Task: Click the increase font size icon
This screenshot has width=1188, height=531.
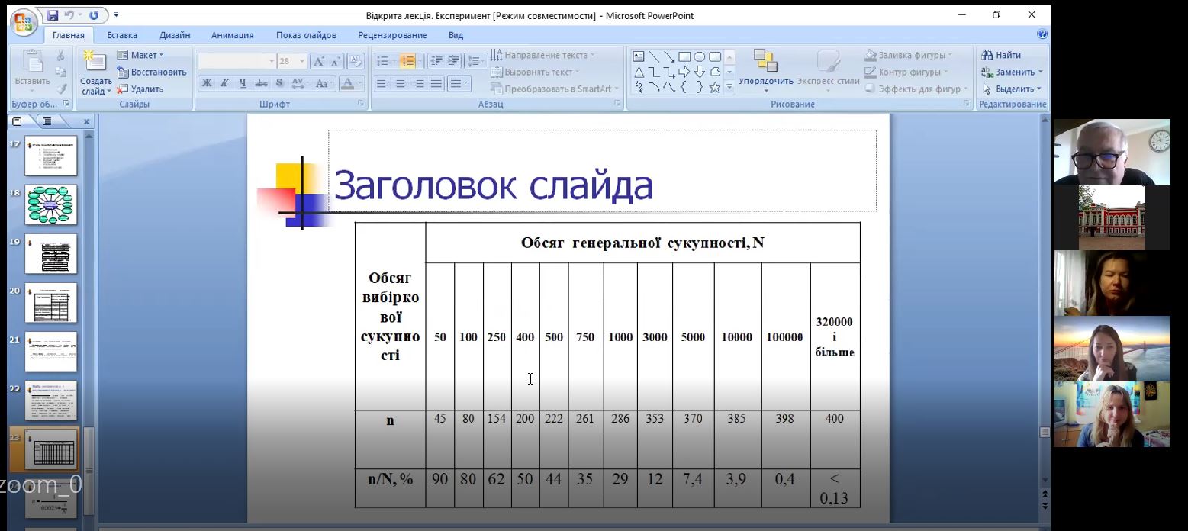Action: pos(319,61)
